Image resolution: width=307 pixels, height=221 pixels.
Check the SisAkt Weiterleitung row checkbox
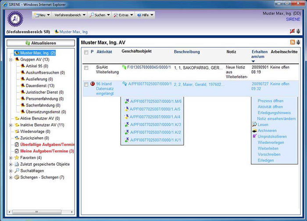click(86, 67)
